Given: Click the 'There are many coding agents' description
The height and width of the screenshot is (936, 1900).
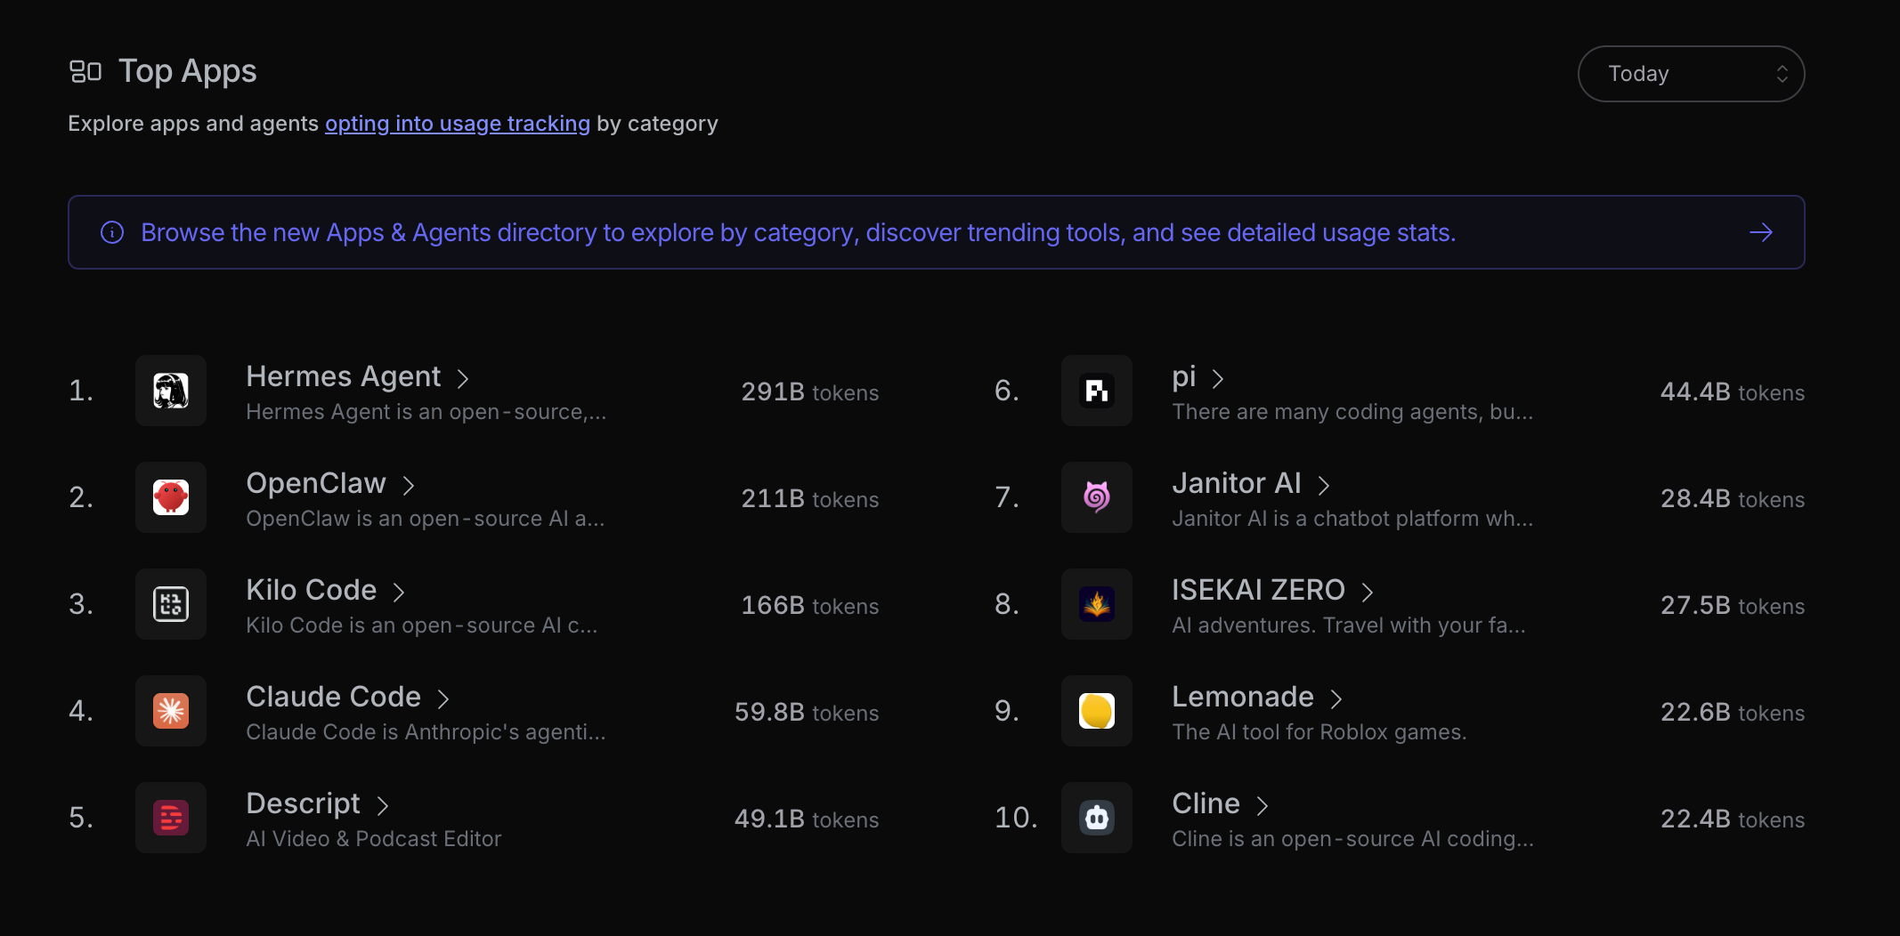Looking at the screenshot, I should [x=1352, y=412].
